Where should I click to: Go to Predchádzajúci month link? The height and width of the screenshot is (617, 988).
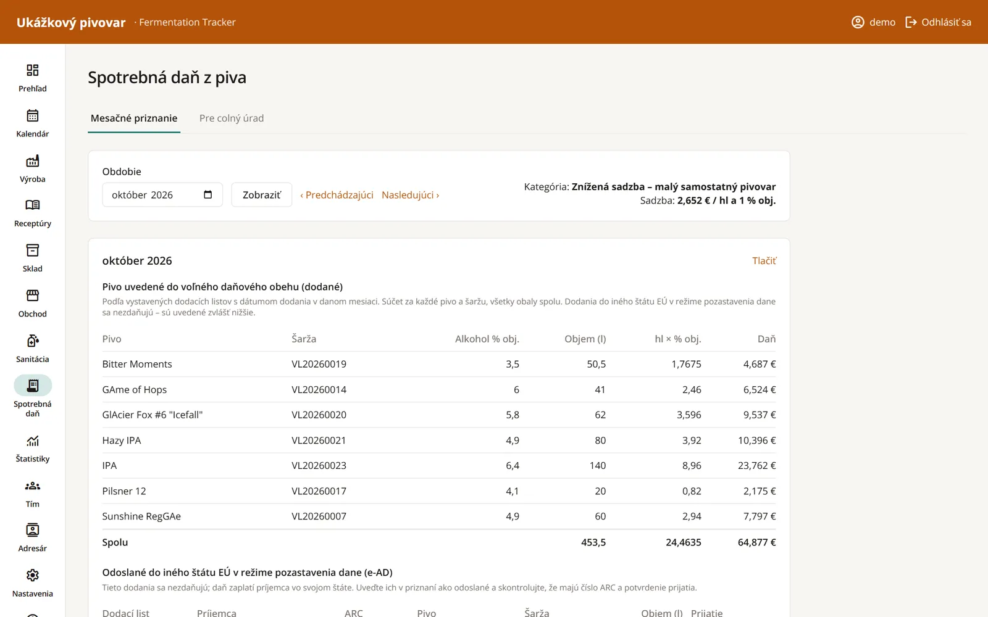pyautogui.click(x=337, y=195)
